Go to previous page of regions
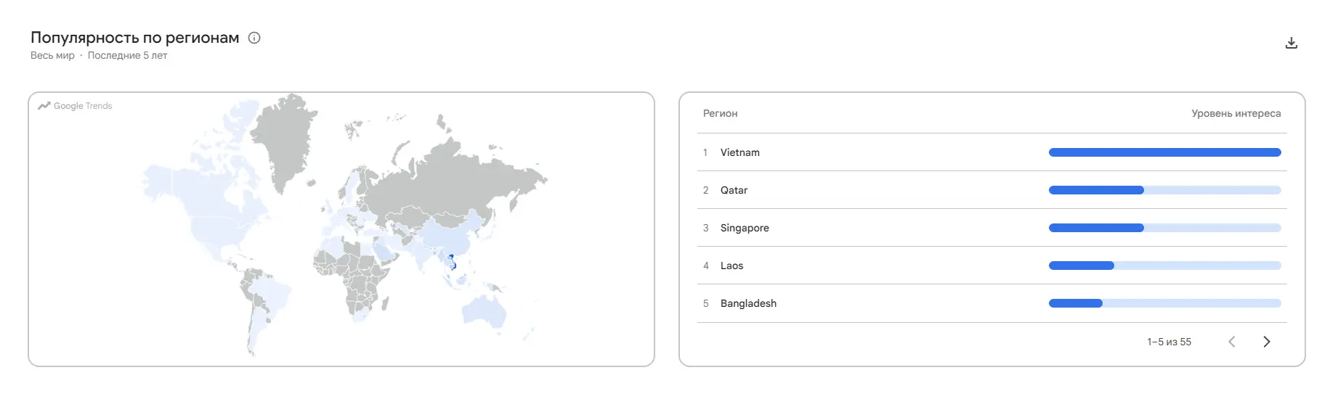Viewport: 1330px width, 399px height. pyautogui.click(x=1231, y=342)
